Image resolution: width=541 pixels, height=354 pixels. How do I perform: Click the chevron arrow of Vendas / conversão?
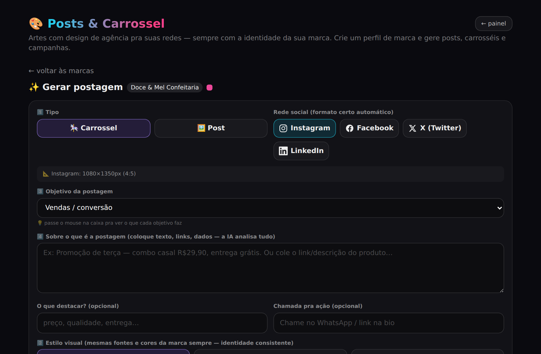(x=500, y=208)
